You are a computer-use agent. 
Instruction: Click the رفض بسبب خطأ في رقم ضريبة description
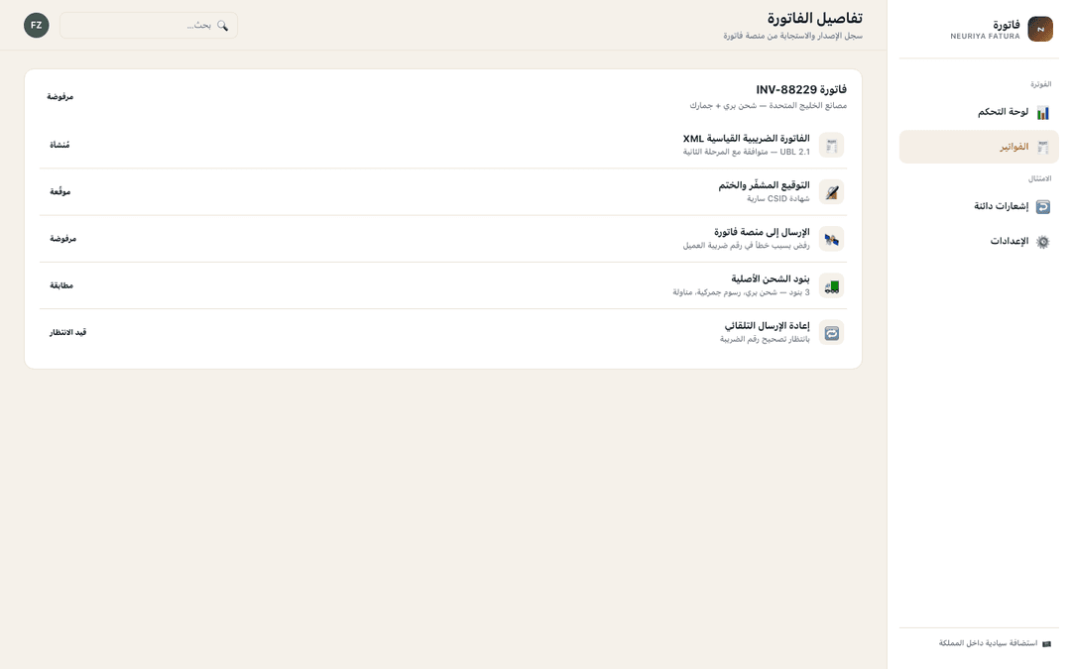pos(746,246)
